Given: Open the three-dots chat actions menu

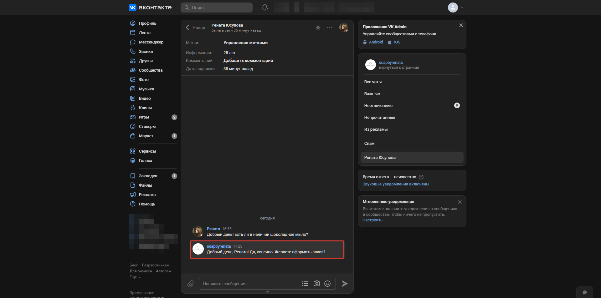Looking at the screenshot, I should (x=329, y=28).
